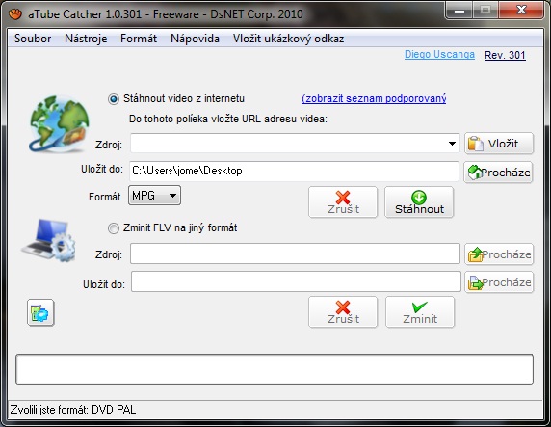Image resolution: width=551 pixels, height=427 pixels.
Task: Click the Vložit paste clipboard button
Action: pyautogui.click(x=499, y=144)
